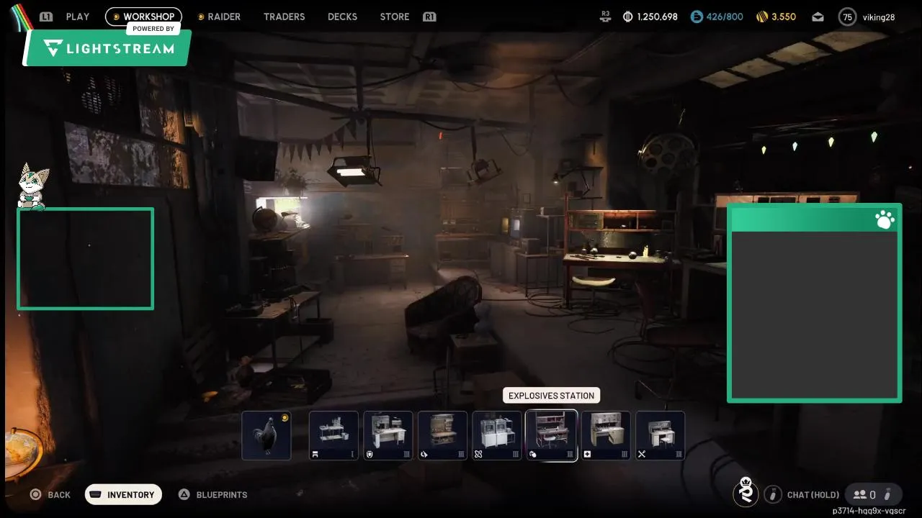
Task: Select the first workbench station tile
Action: [334, 435]
